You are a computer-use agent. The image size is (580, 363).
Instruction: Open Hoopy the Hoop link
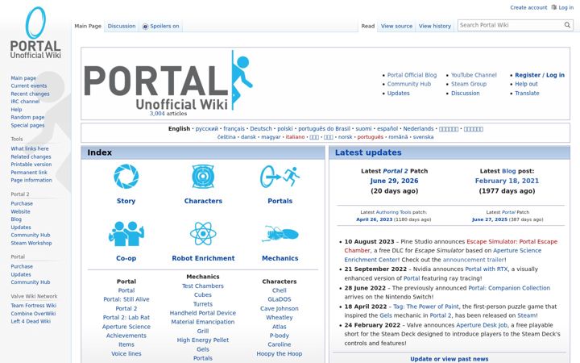tap(280, 354)
